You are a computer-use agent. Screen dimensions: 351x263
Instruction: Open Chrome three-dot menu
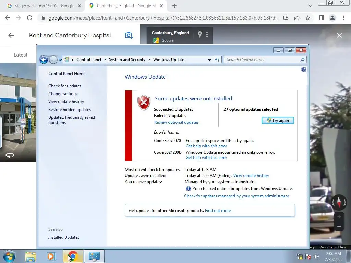point(343,18)
